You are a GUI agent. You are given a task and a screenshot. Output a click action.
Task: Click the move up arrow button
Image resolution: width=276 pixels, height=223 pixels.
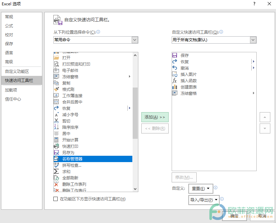tap(265, 117)
